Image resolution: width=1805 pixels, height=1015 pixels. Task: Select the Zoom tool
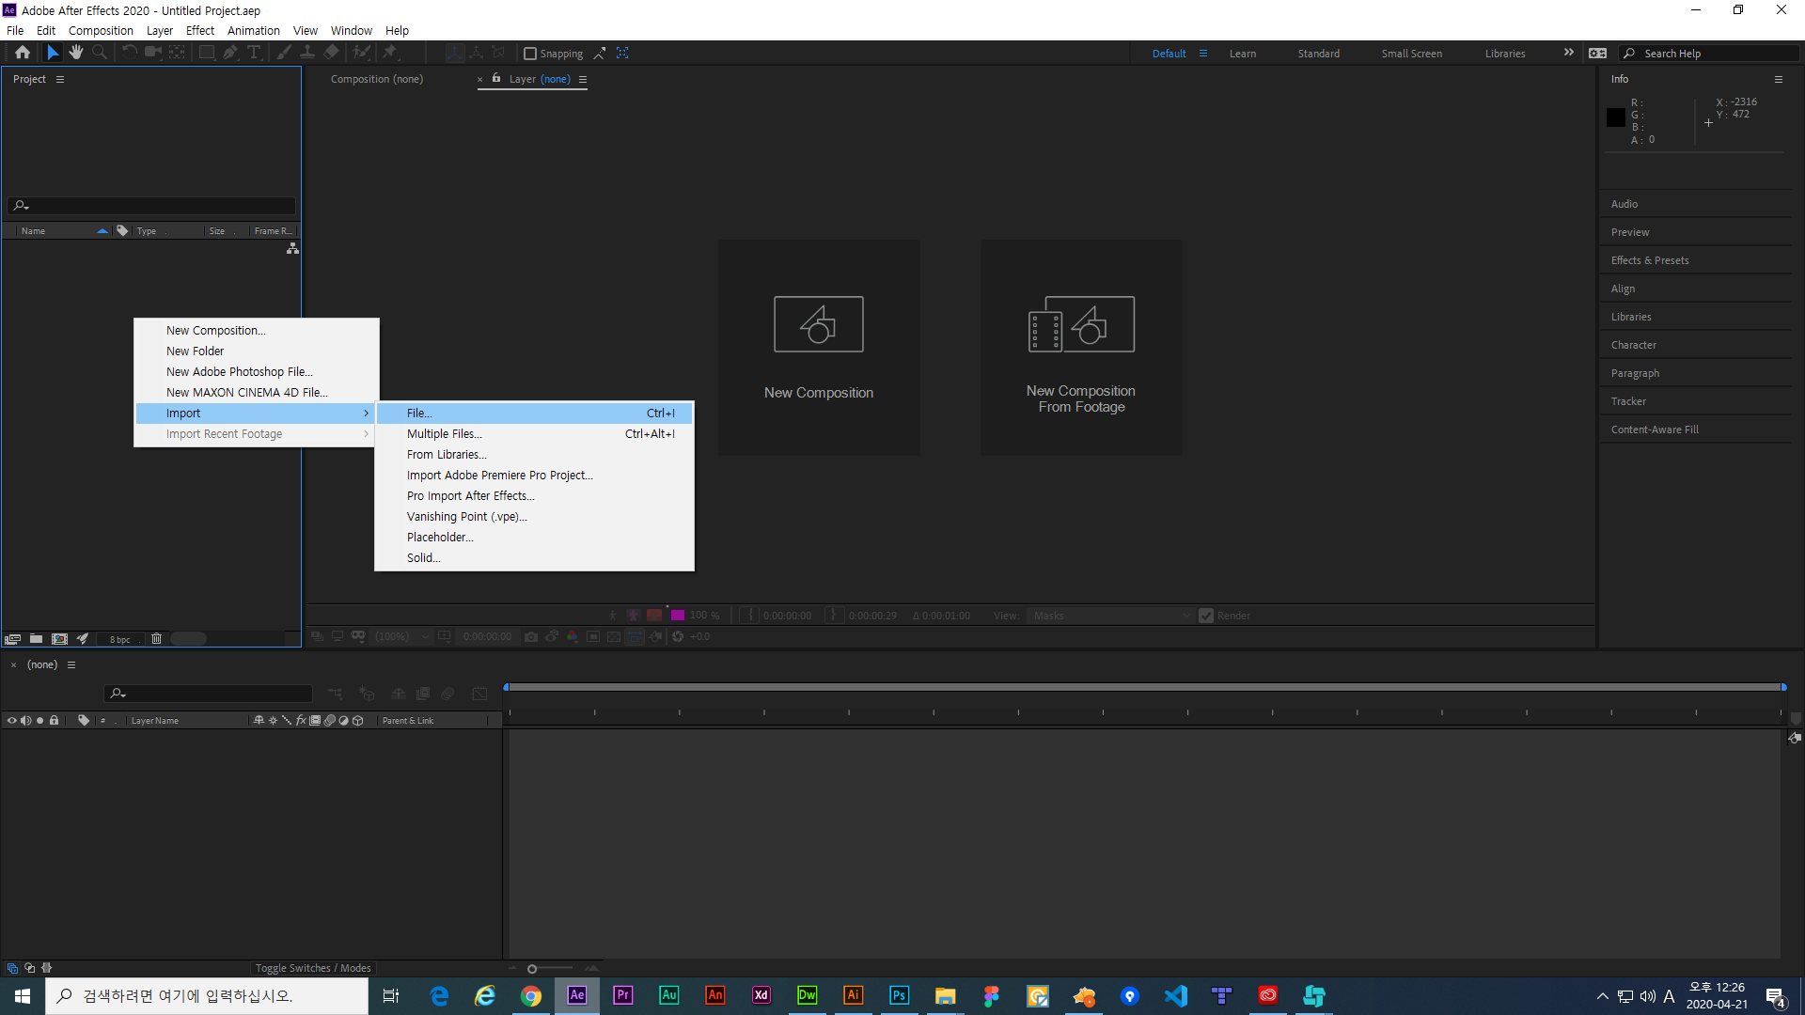pyautogui.click(x=100, y=53)
